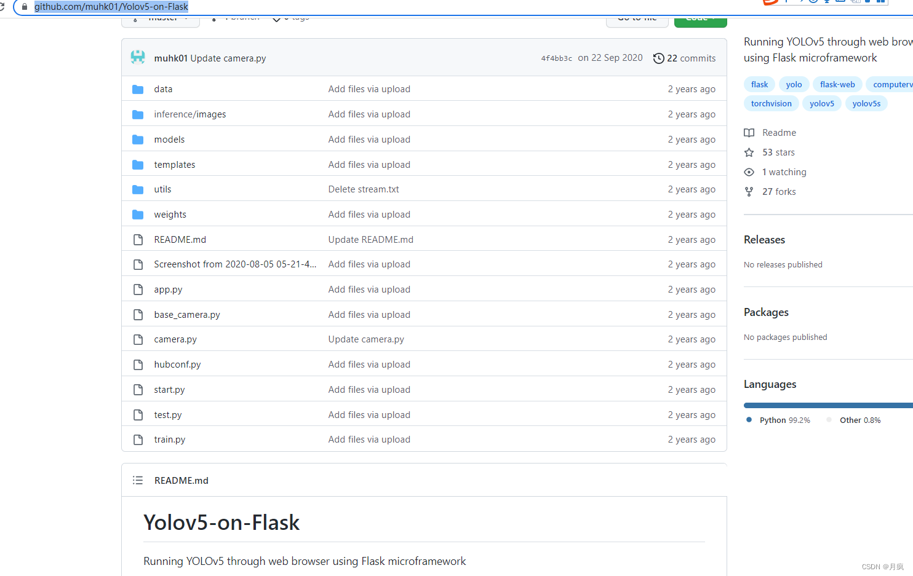Open commit hash 4f4bb3c
The height and width of the screenshot is (576, 913).
(557, 58)
